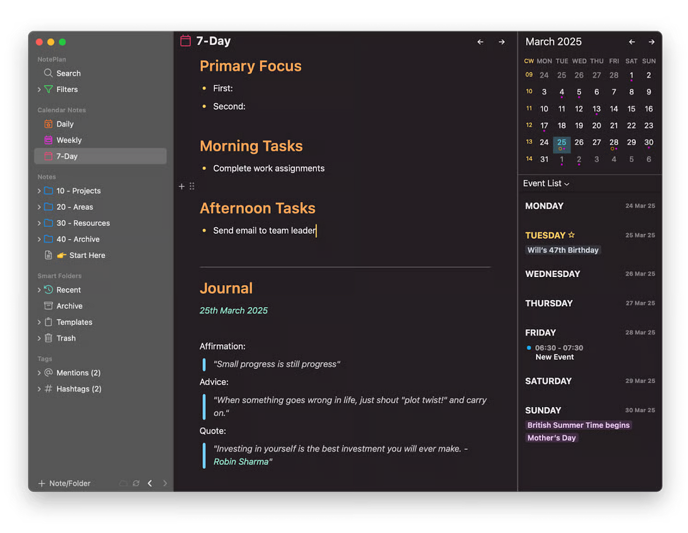Click the 10 - Projects folder icon
688x533 pixels.
(x=48, y=191)
